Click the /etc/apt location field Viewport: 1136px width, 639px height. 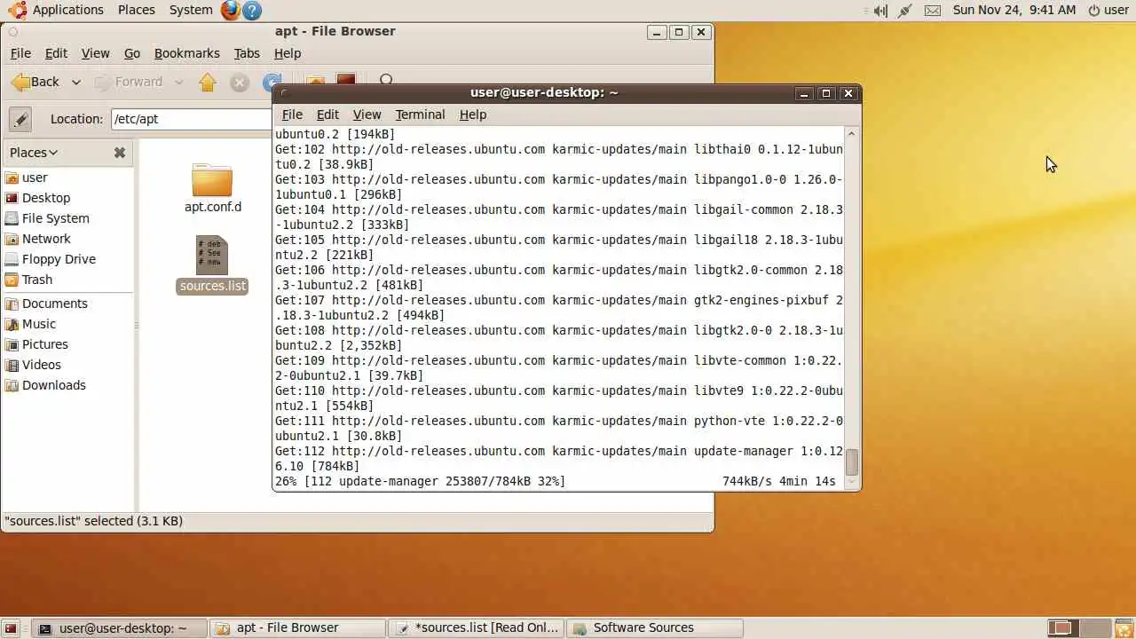[x=191, y=119]
